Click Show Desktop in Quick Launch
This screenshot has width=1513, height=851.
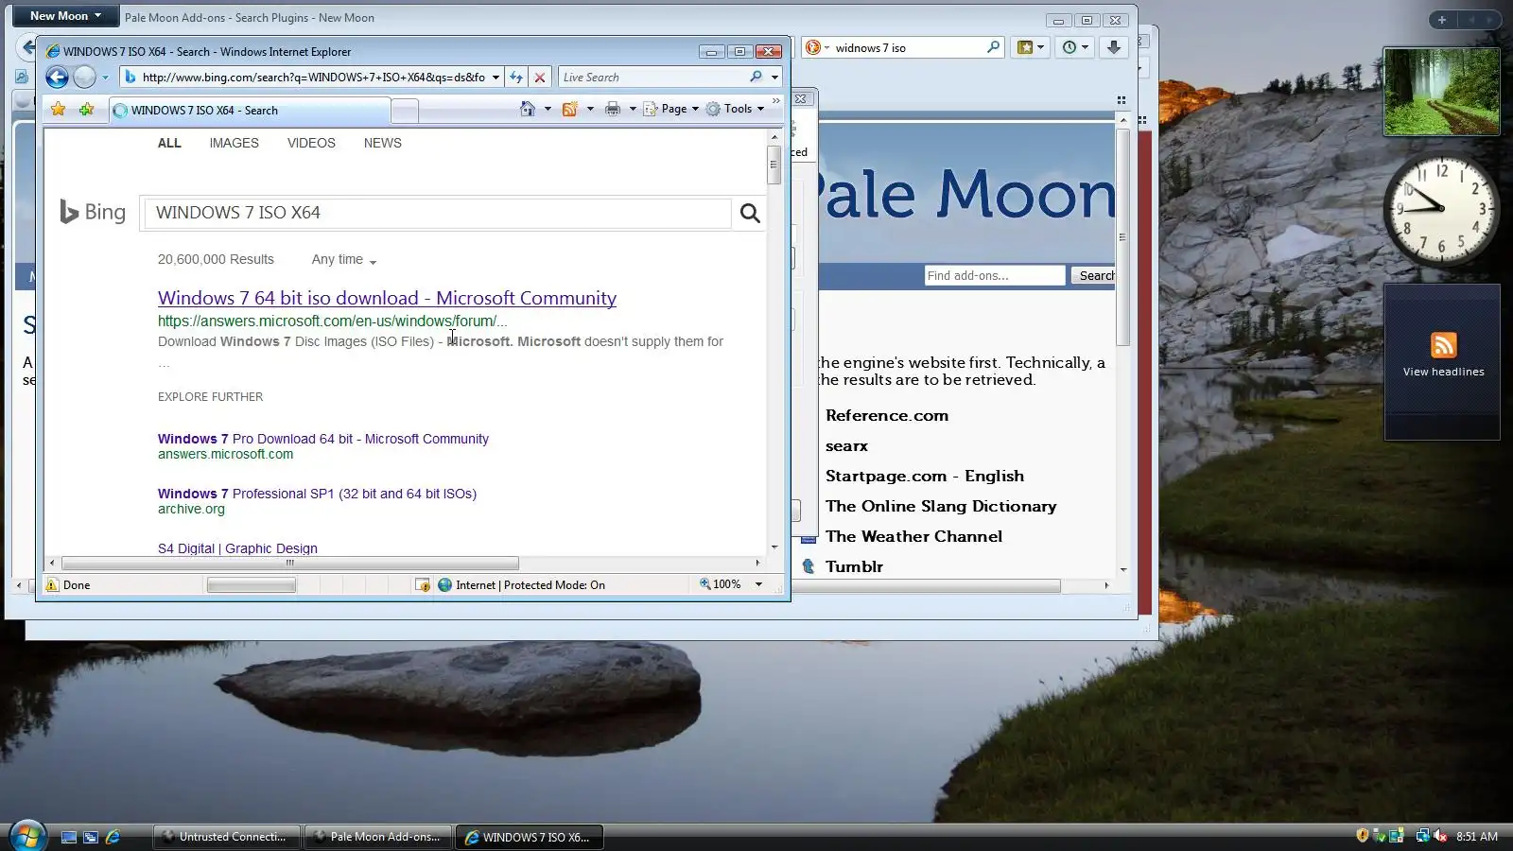pos(69,837)
